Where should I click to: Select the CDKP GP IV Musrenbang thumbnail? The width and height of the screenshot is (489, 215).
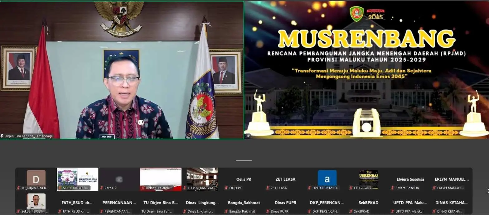point(368,178)
